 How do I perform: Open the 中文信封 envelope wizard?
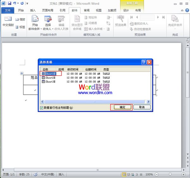8,22
